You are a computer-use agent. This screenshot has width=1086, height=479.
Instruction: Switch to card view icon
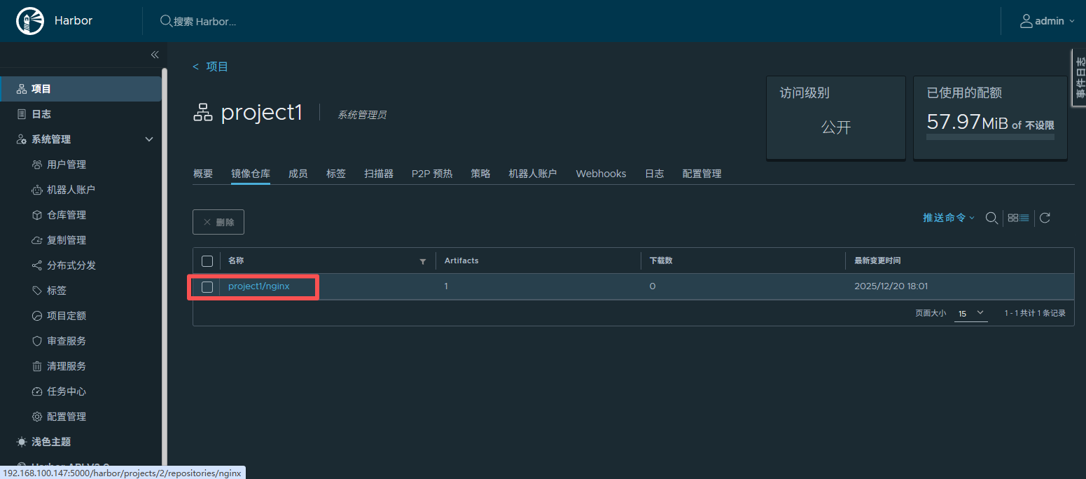pos(1012,218)
